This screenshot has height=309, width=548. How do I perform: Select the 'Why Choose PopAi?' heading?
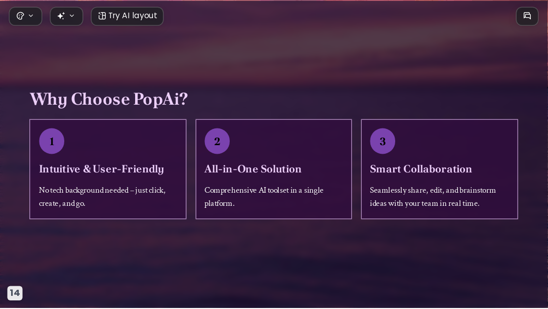pos(109,99)
